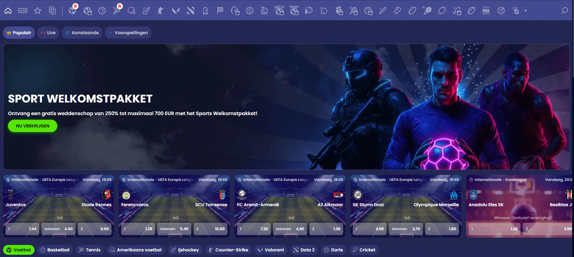Select the American football helmet icon
574x257 pixels.
(132, 11)
